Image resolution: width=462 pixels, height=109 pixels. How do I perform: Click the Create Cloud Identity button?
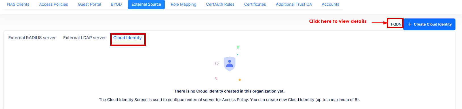429,24
